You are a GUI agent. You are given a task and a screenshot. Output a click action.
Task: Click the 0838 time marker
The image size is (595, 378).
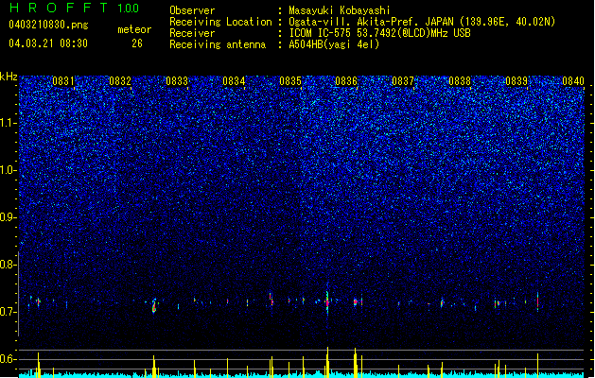(x=460, y=81)
